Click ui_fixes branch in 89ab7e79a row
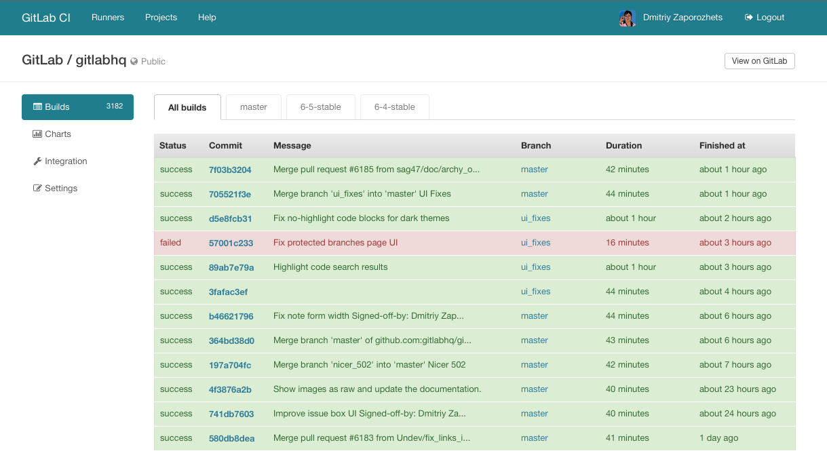The image size is (827, 451). point(535,267)
